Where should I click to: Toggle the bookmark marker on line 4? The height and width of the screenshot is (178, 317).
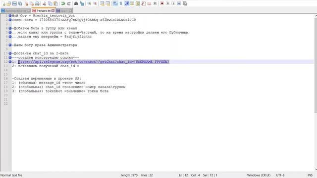[10, 28]
